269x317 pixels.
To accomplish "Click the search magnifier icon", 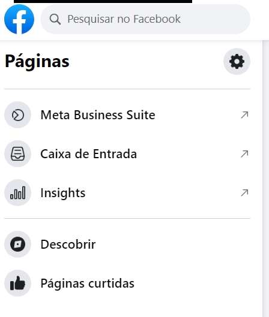I will (x=55, y=19).
